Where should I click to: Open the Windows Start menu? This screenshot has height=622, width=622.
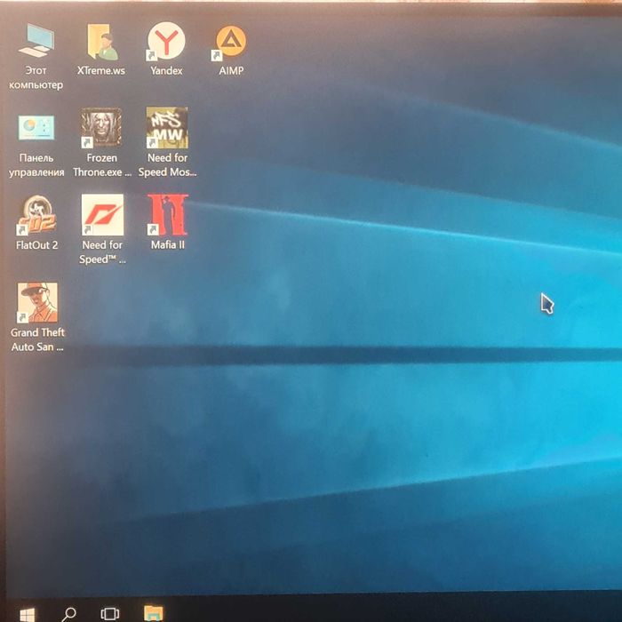pyautogui.click(x=27, y=614)
